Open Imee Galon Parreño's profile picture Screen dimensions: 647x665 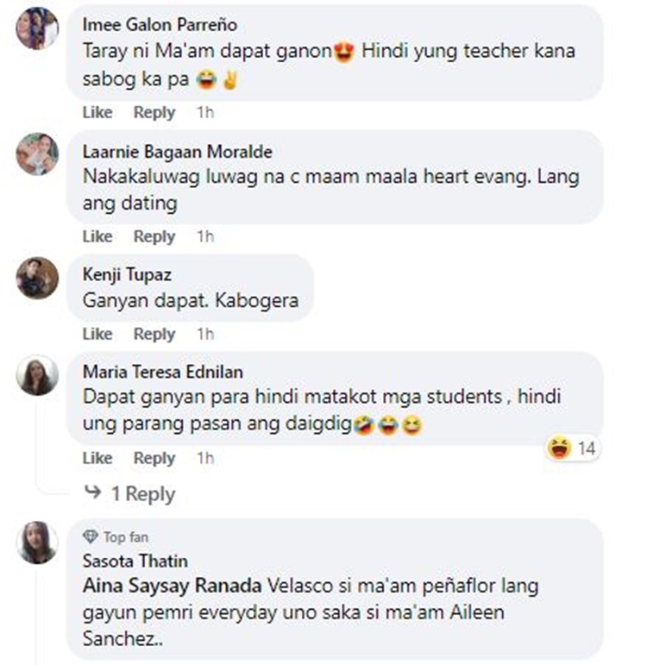[x=37, y=28]
